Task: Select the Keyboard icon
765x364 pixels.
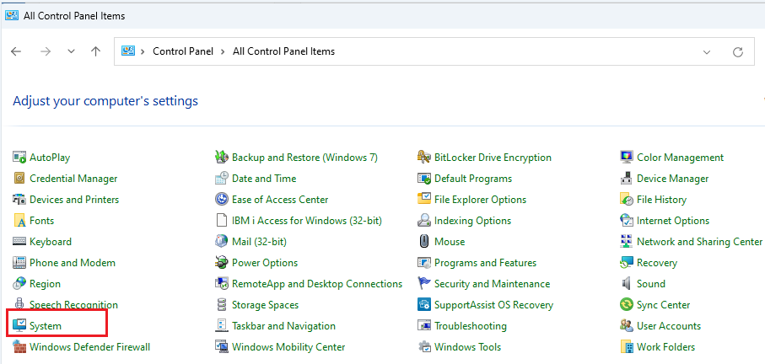Action: click(19, 241)
